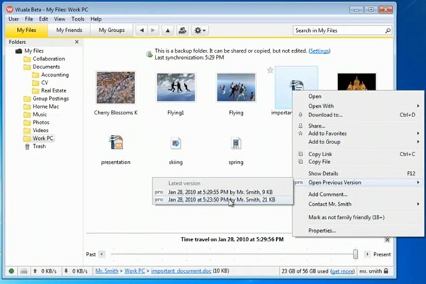426x284 pixels.
Task: Click the time travel slider handle
Action: tap(355, 254)
